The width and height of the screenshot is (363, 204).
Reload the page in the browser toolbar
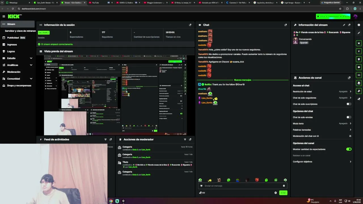[x=13, y=8]
